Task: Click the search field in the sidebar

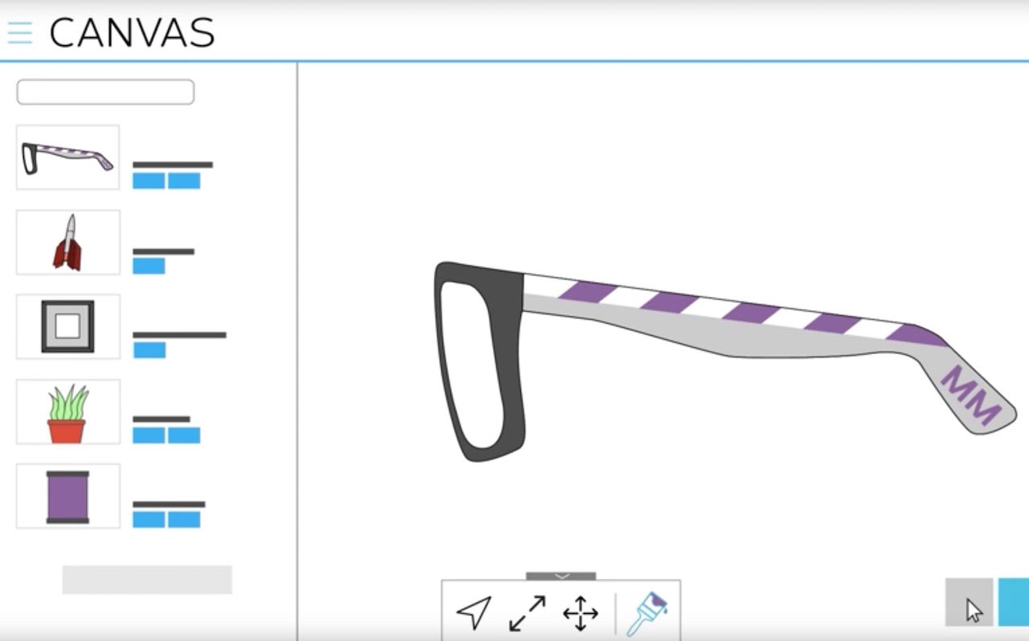Action: pyautogui.click(x=105, y=92)
